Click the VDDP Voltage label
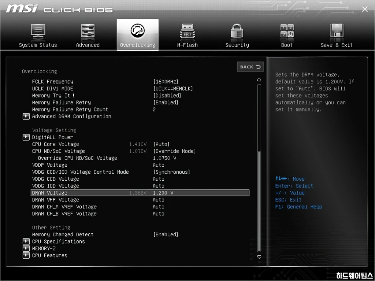 50,165
